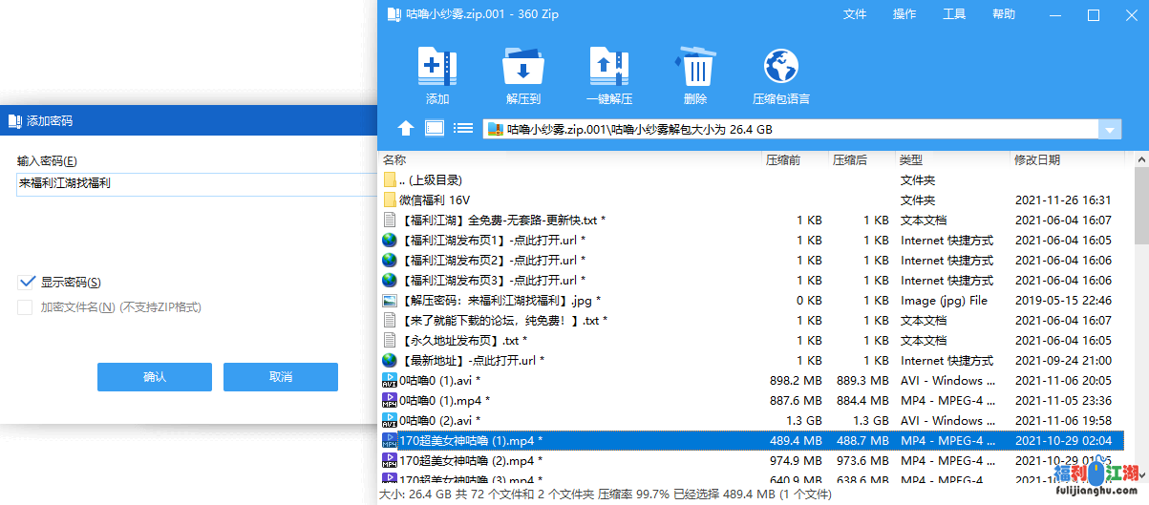The height and width of the screenshot is (505, 1149).
Task: Click the archive language globe icon
Action: click(x=780, y=69)
